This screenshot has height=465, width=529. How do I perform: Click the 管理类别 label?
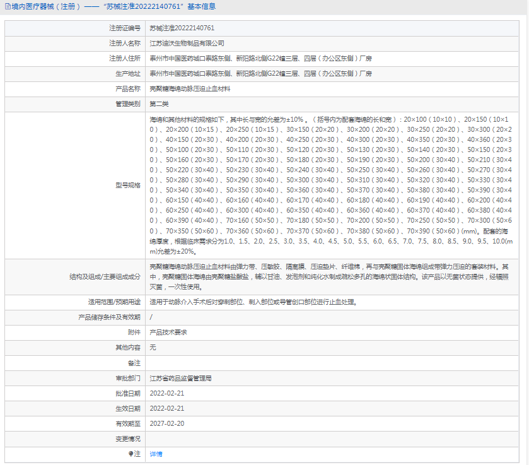128,104
